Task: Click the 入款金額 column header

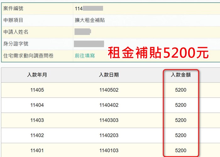Action: 180,75
